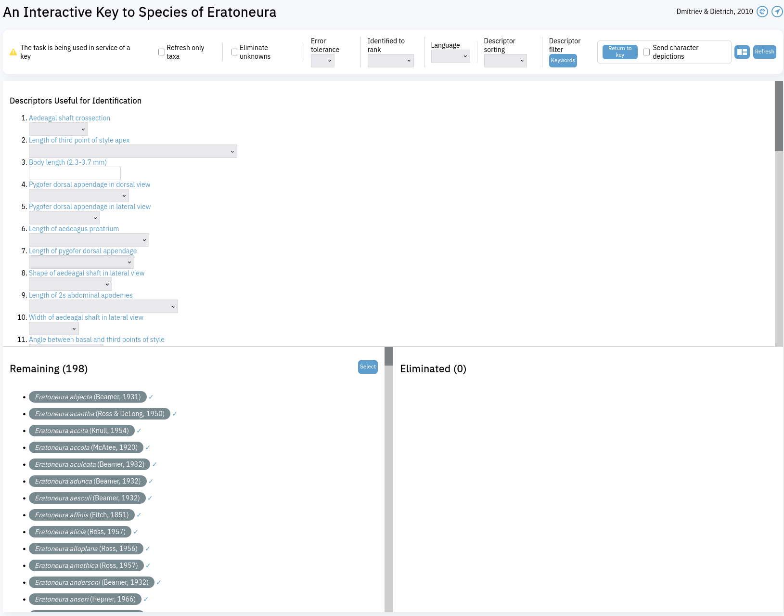Click checkmark beside Eratoneura andersoni

click(158, 582)
